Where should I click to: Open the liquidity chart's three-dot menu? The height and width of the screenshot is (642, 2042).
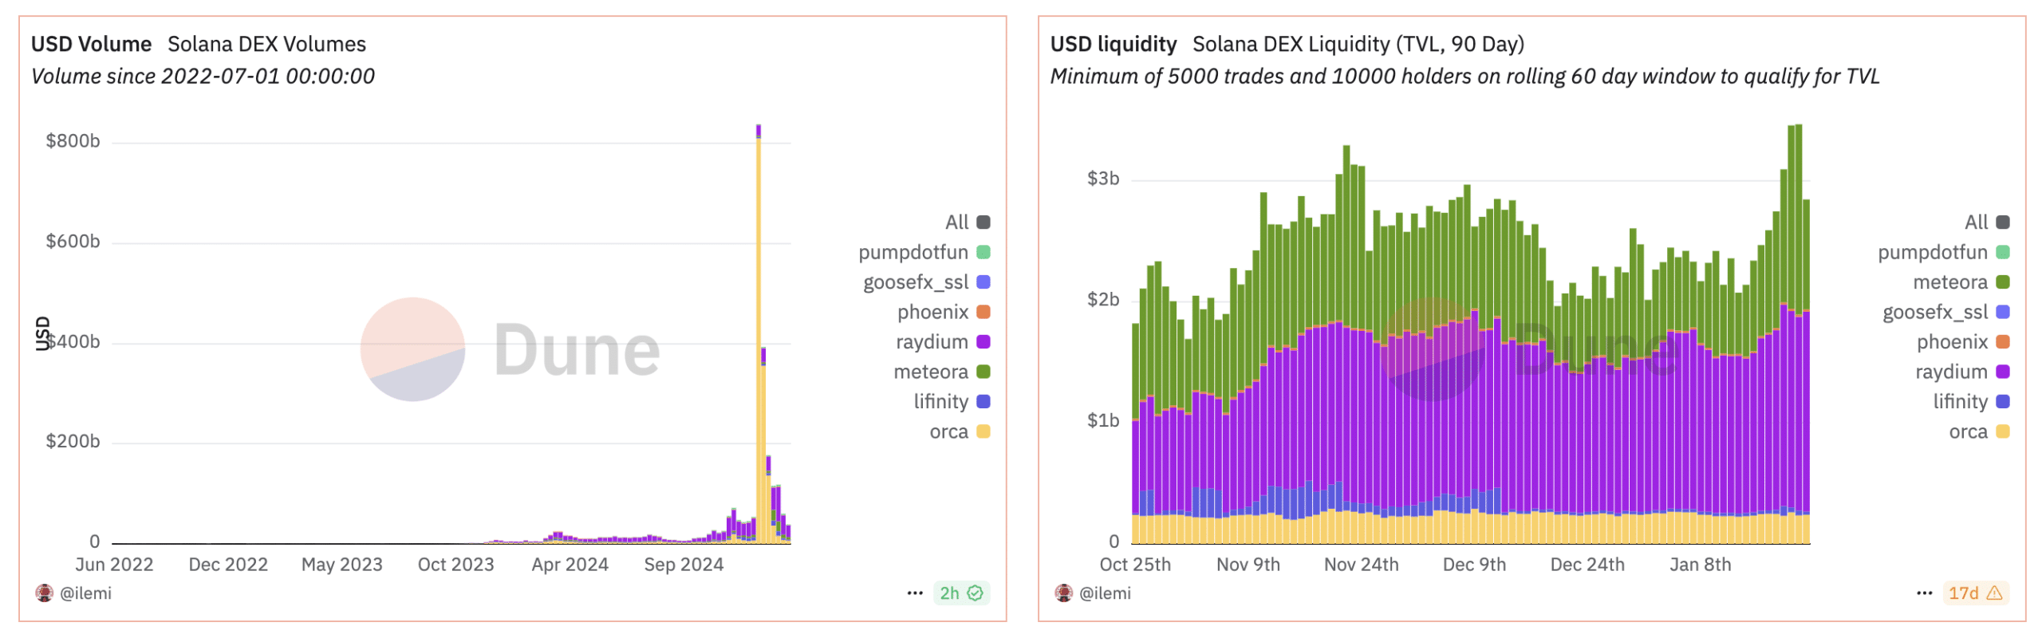coord(1924,593)
